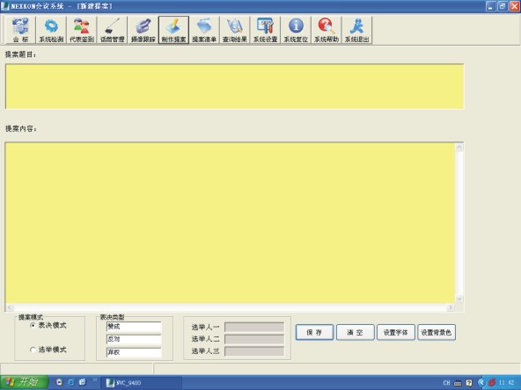Click inside the 提案题目 title field
This screenshot has width=521, height=390.
coord(235,87)
